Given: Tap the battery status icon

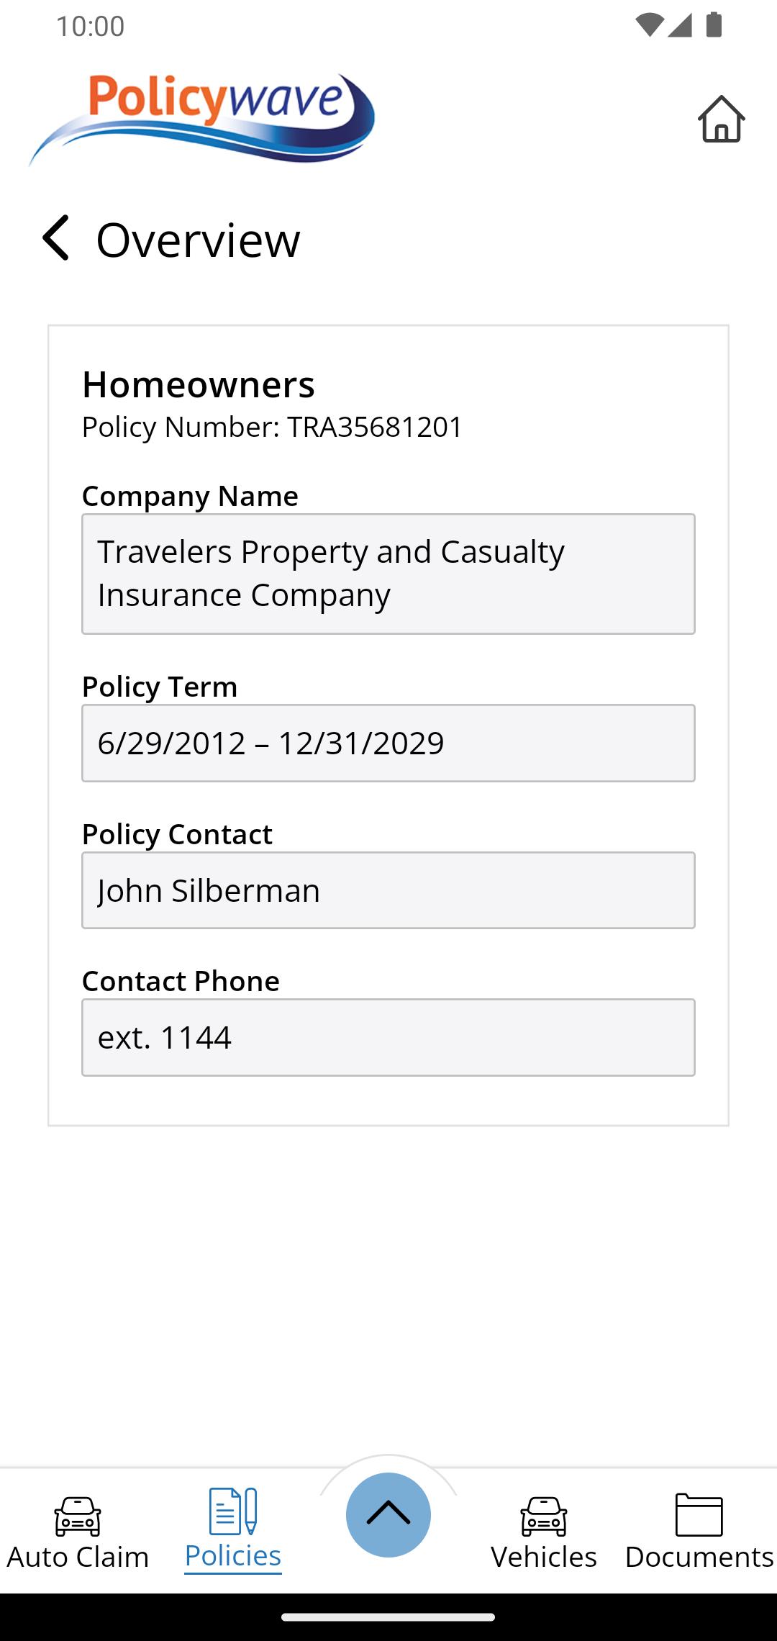Looking at the screenshot, I should [x=714, y=25].
